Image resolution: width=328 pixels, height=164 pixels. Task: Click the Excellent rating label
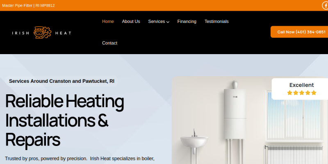[x=302, y=85]
